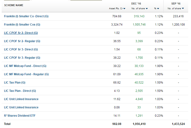The height and width of the screenshot is (128, 191).
Task: Select share count 68
Action: (x=139, y=49)
